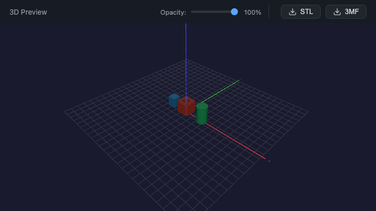This screenshot has height=211, width=376.
Task: Select the blue cube object
Action: [x=174, y=100]
